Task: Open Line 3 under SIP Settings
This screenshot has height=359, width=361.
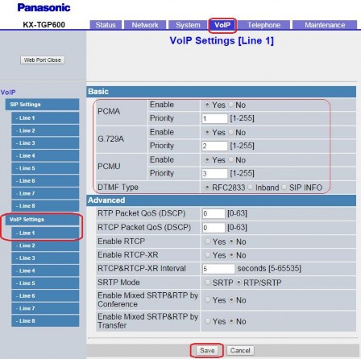Action: (45, 143)
